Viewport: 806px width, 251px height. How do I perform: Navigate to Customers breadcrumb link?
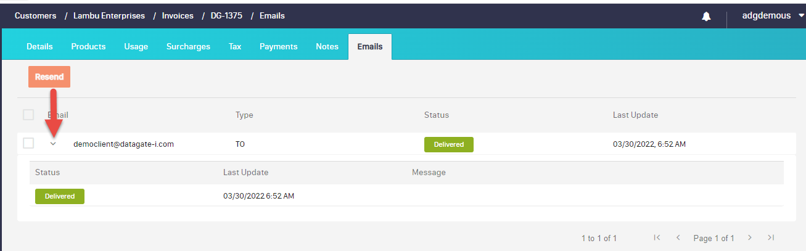click(x=34, y=15)
